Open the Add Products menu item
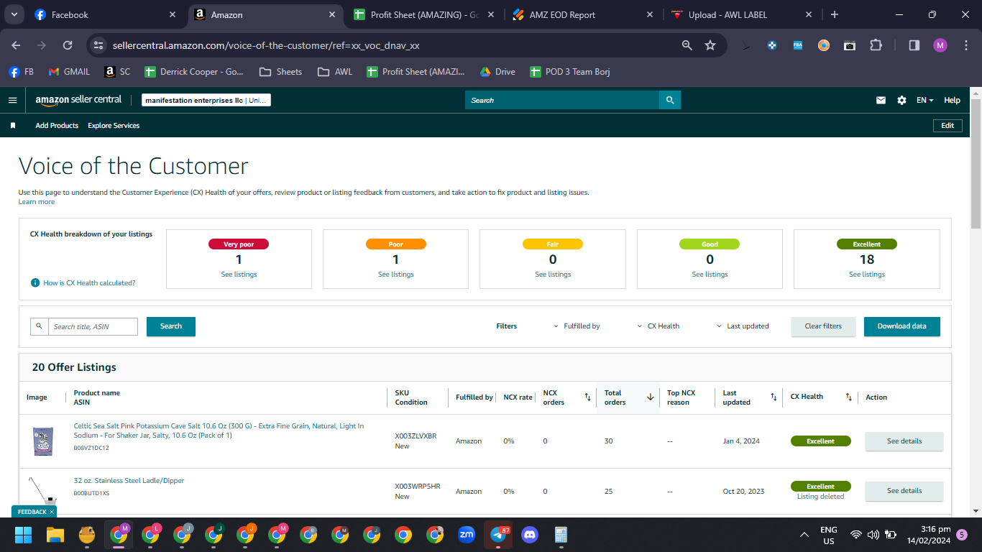Screen dimensions: 982x552 point(57,126)
